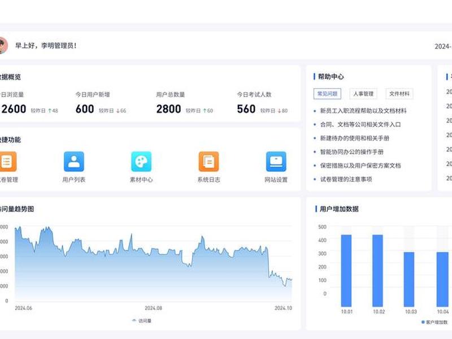Open the 系统日志 document icon

click(208, 162)
